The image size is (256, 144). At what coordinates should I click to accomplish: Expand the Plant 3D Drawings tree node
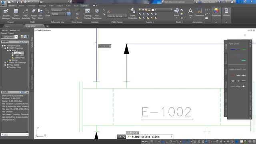(x=5, y=62)
